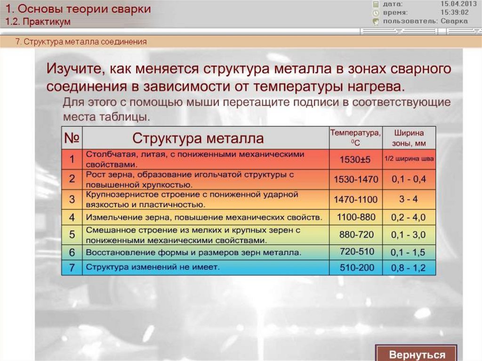Click the Вернуться button
482x361 pixels.
(x=416, y=353)
